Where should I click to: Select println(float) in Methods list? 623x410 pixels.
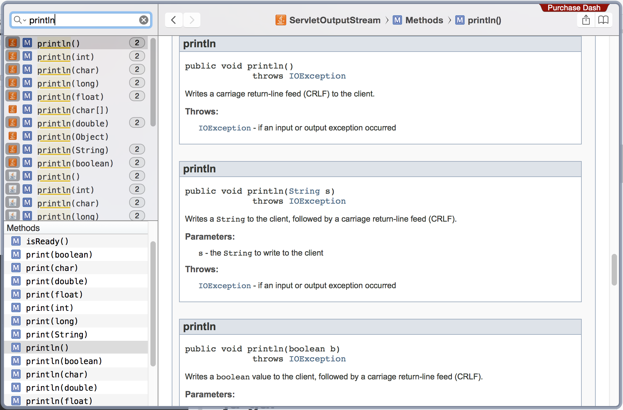(76, 400)
